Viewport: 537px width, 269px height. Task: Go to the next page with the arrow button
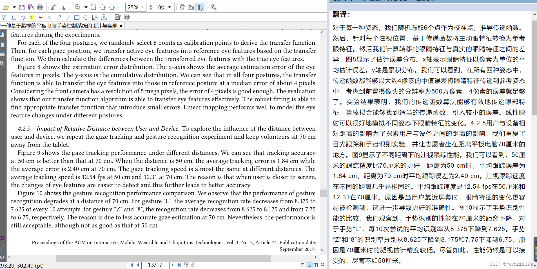pos(172,265)
